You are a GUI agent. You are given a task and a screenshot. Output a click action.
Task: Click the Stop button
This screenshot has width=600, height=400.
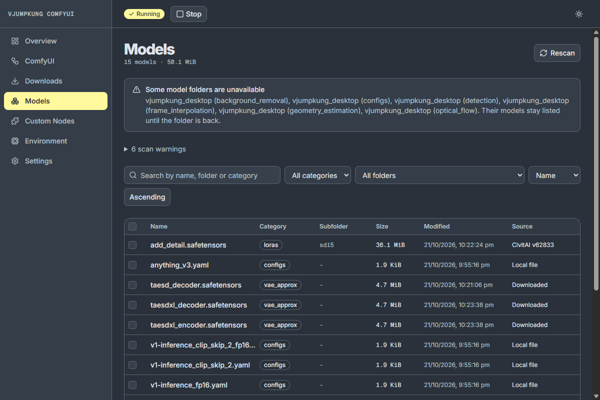[x=188, y=14]
